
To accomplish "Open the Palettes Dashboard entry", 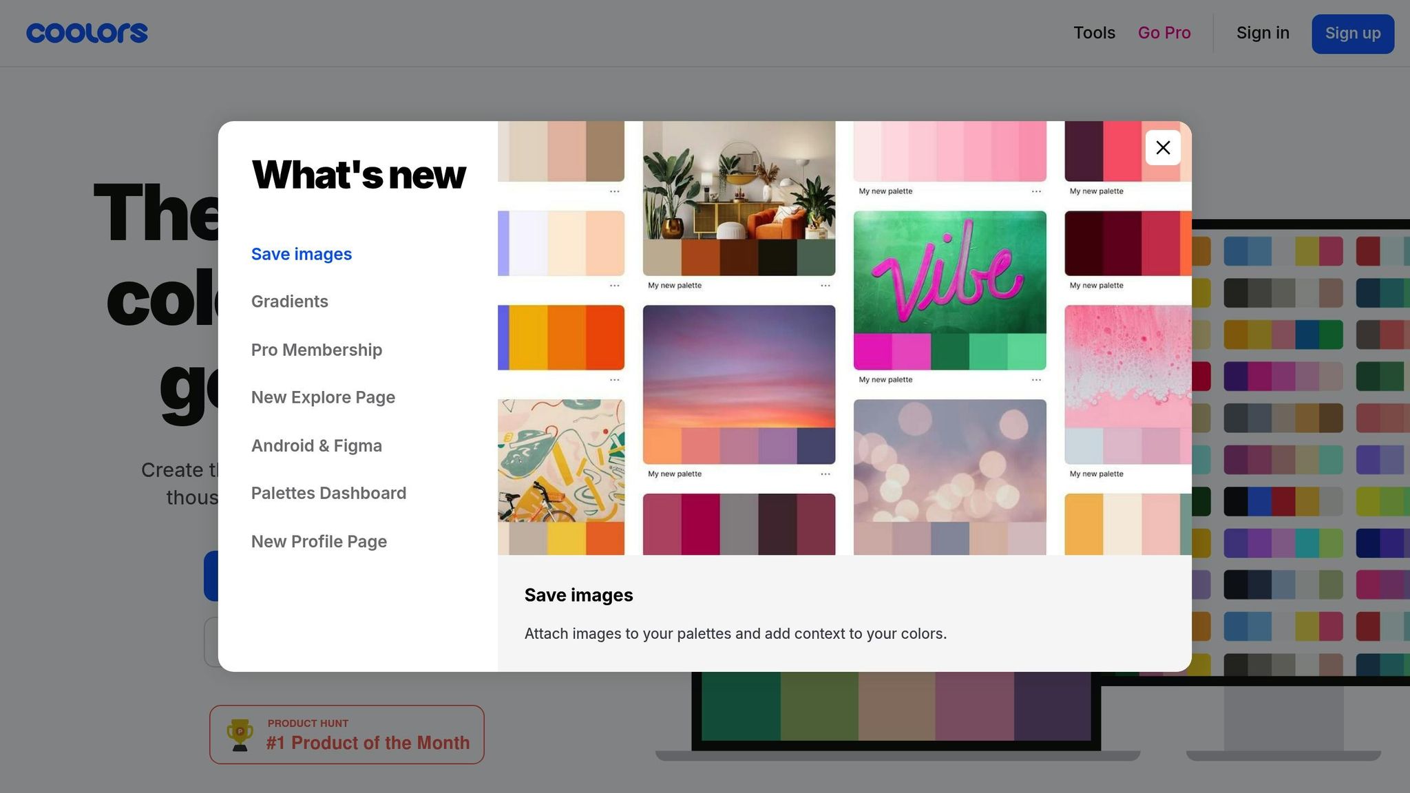I will tap(328, 493).
